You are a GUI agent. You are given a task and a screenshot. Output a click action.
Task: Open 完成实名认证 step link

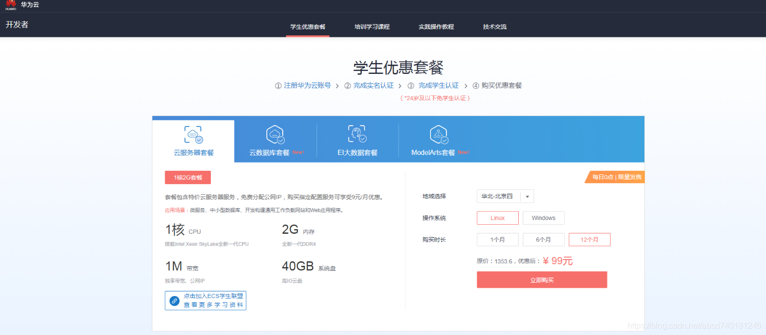374,86
